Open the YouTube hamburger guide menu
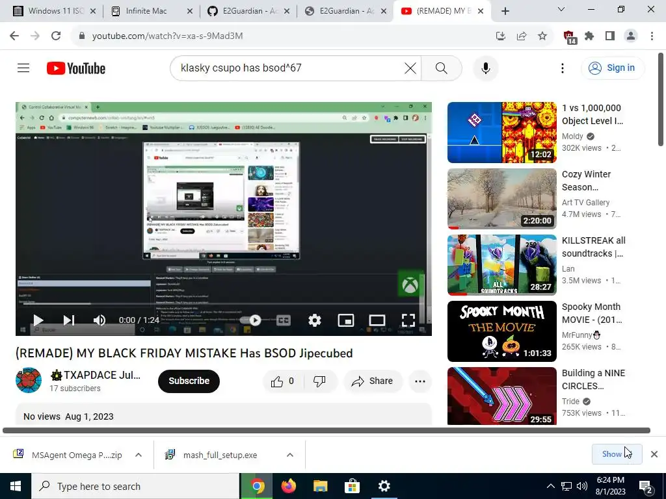This screenshot has height=499, width=666. (x=23, y=68)
